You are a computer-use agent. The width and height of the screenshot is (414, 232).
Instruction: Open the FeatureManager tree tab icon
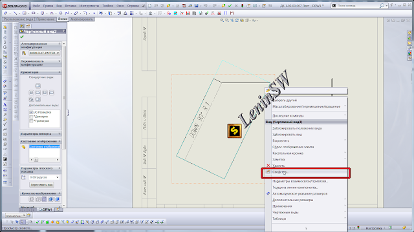[x=22, y=26]
